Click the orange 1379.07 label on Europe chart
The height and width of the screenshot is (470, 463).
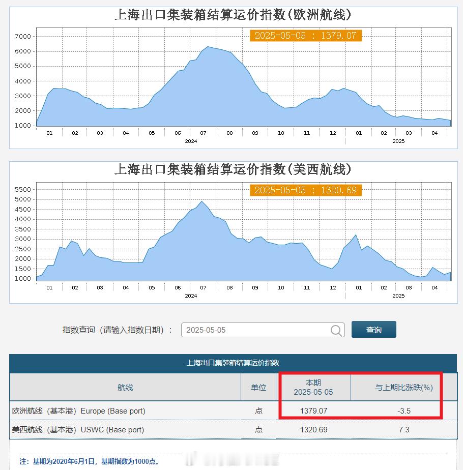(306, 36)
